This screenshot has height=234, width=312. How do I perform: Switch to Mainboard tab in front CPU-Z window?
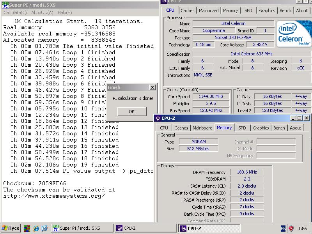point(202,128)
